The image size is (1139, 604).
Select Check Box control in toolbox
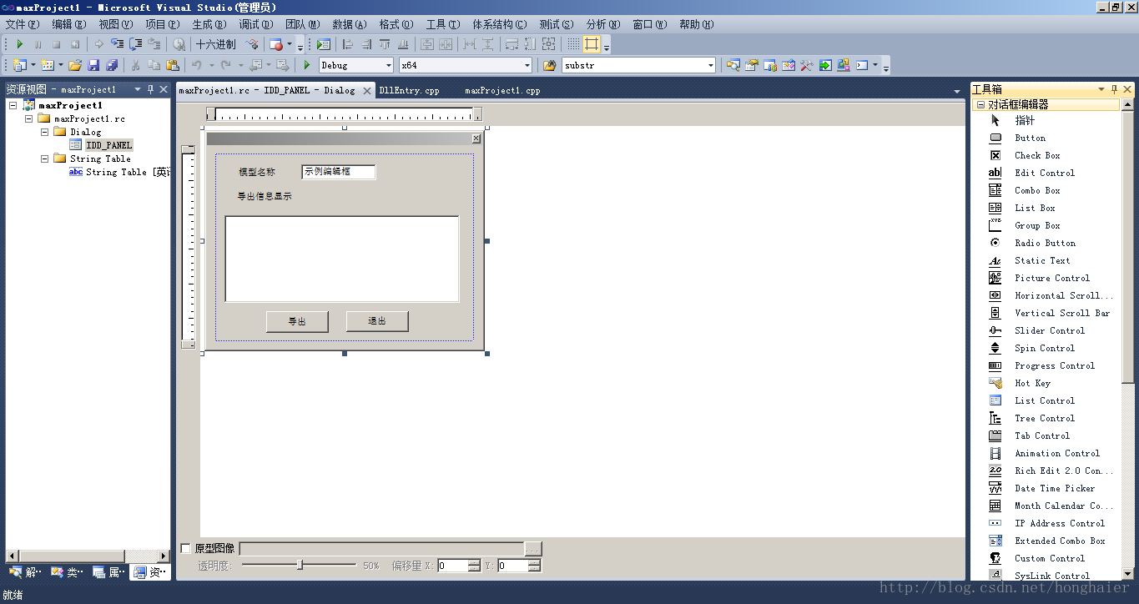[1037, 155]
